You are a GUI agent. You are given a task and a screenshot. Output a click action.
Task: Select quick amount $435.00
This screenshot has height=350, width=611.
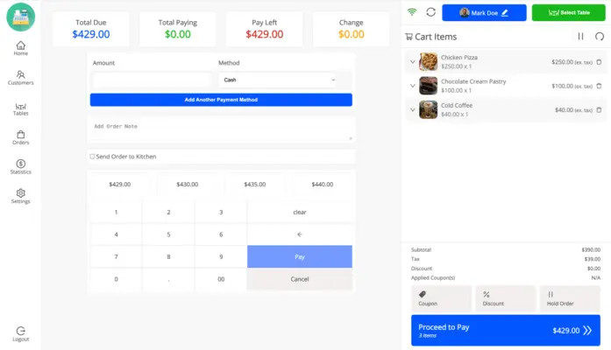click(255, 185)
